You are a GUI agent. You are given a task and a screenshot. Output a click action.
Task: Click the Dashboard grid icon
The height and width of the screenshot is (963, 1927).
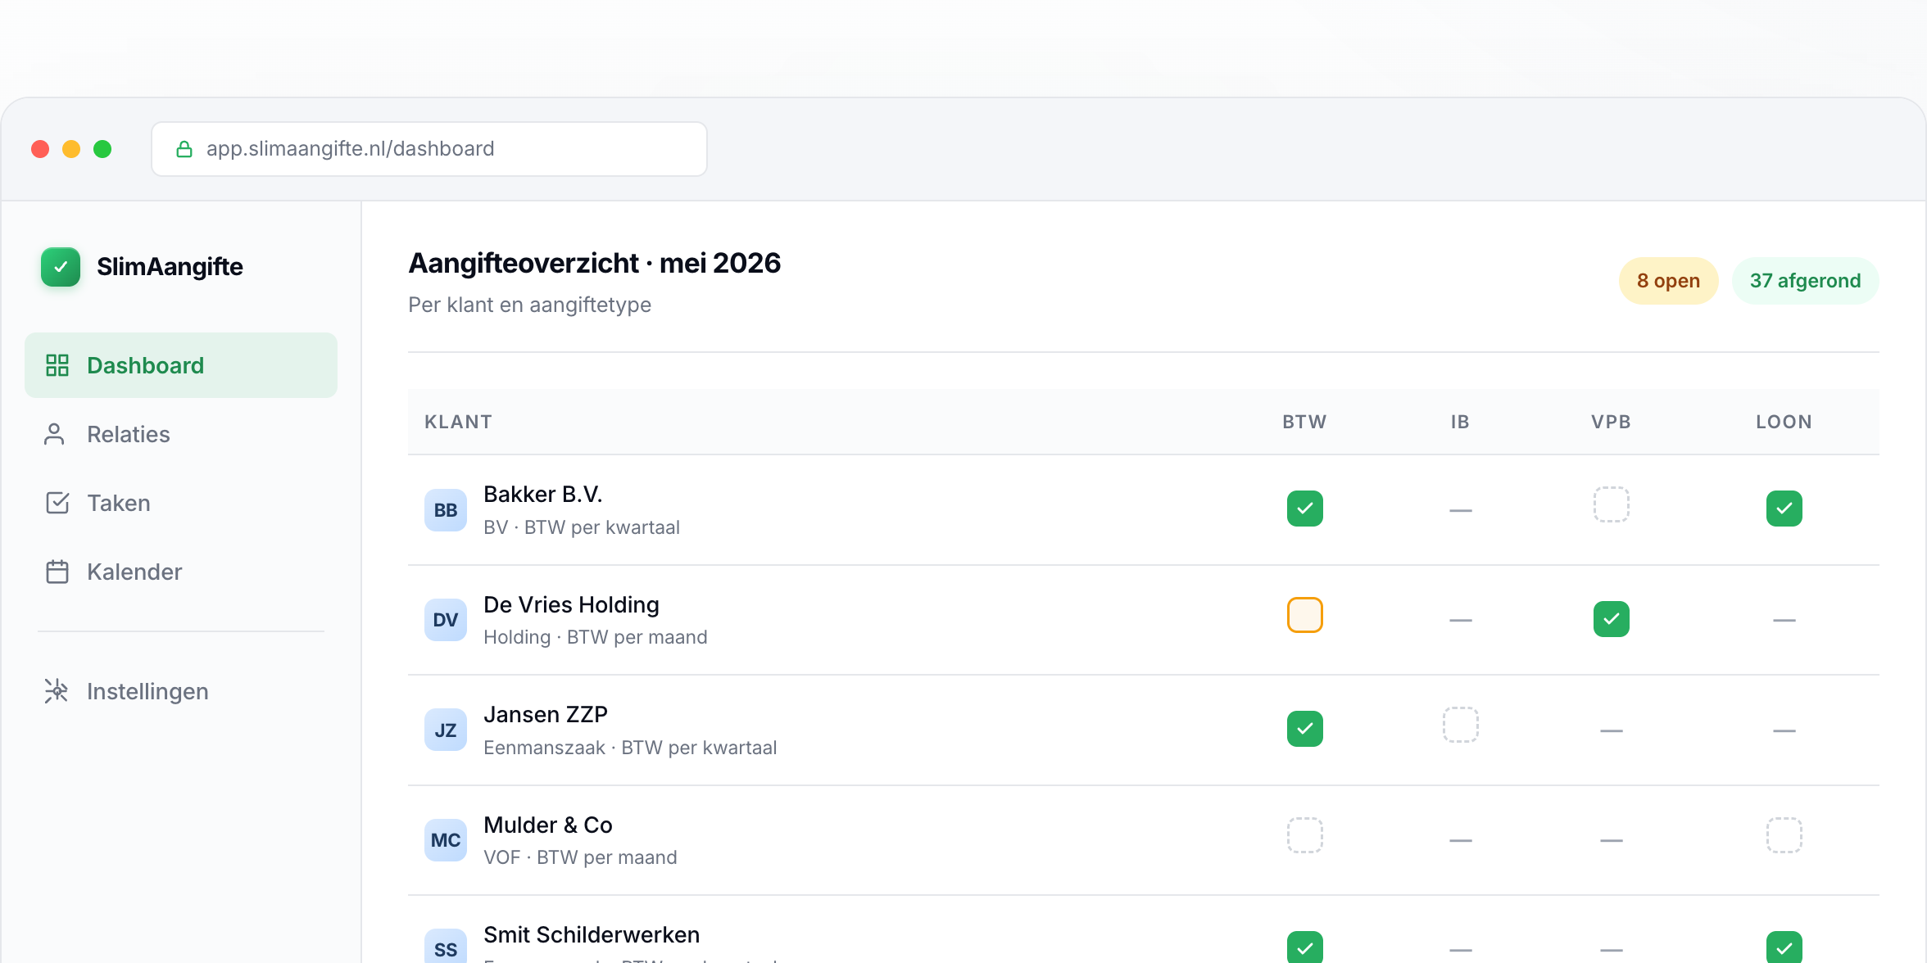[57, 365]
